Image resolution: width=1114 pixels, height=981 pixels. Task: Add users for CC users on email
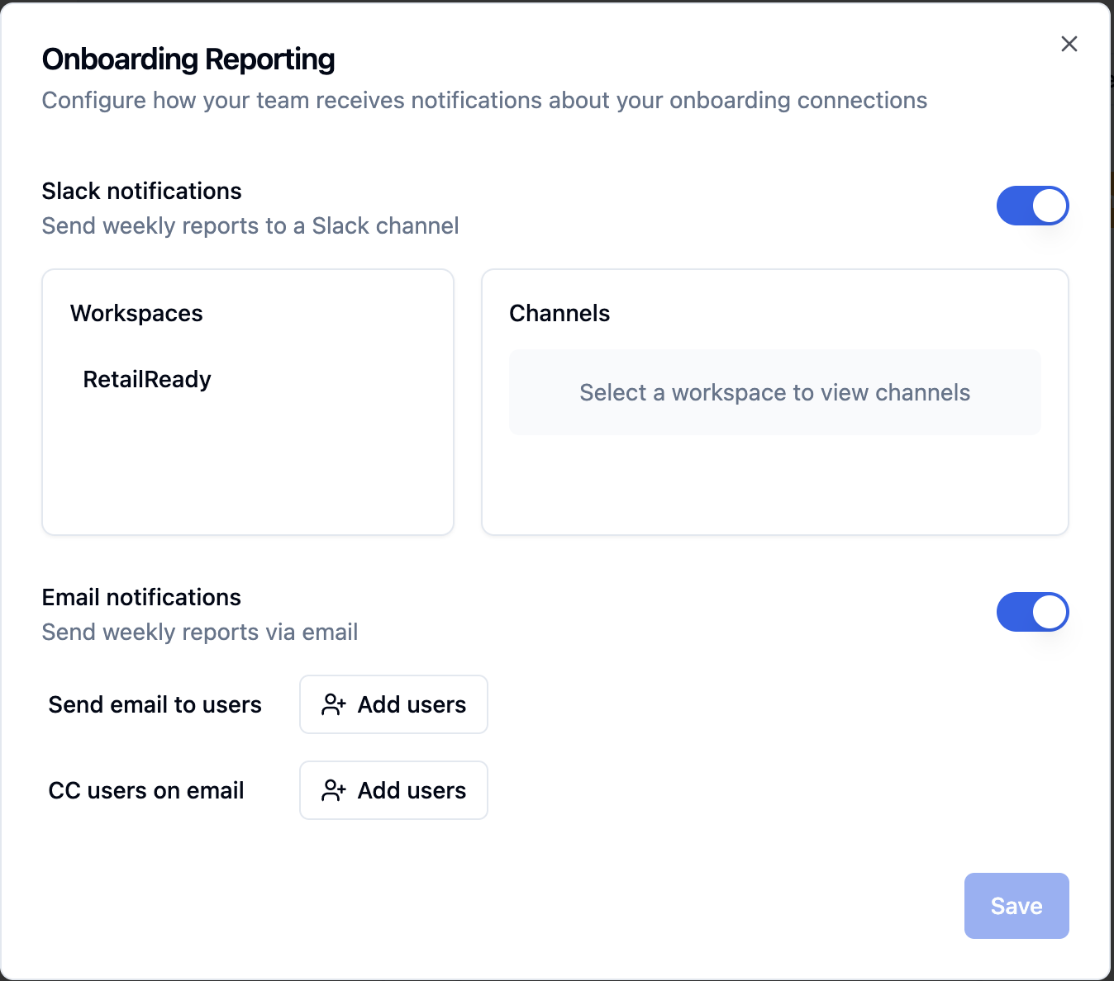click(393, 790)
